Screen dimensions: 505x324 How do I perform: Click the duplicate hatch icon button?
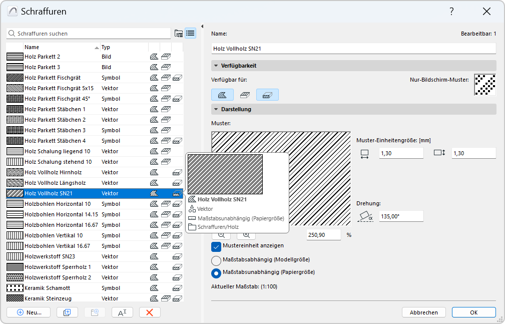coord(67,312)
